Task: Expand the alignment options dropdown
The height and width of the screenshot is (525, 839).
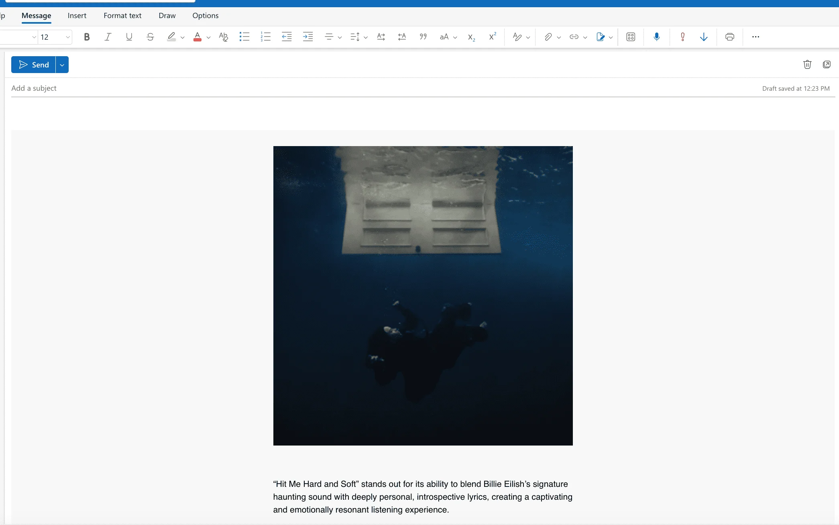Action: click(x=340, y=37)
